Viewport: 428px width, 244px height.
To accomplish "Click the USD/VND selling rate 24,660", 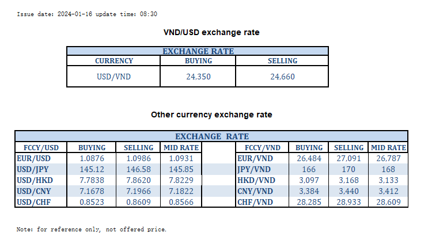I will point(282,77).
